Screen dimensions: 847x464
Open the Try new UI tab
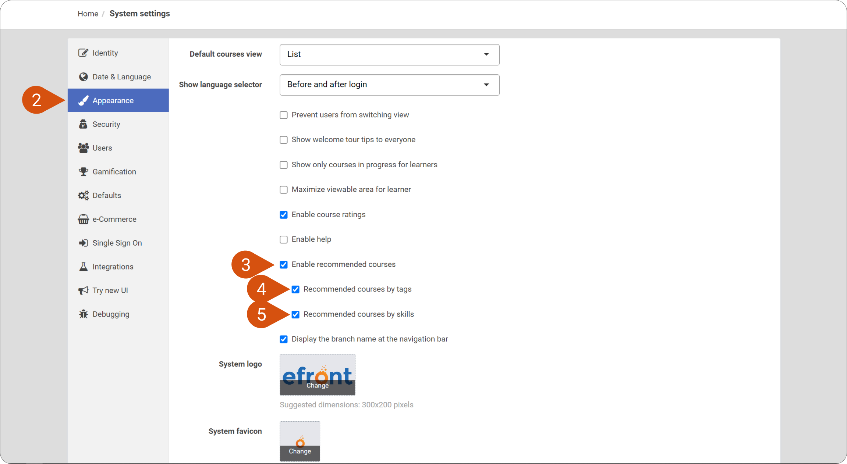110,290
